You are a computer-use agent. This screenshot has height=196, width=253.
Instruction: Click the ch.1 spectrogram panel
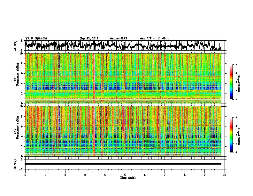click(123, 78)
